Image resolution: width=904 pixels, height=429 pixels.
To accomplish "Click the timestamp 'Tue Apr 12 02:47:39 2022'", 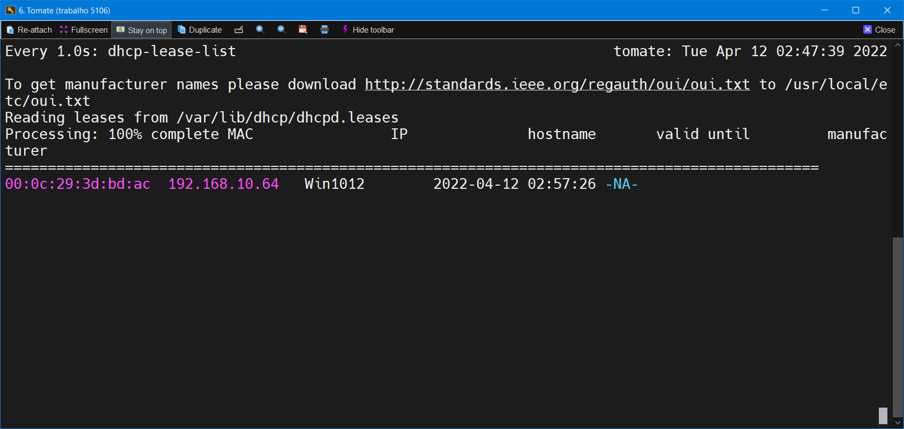I will (785, 51).
